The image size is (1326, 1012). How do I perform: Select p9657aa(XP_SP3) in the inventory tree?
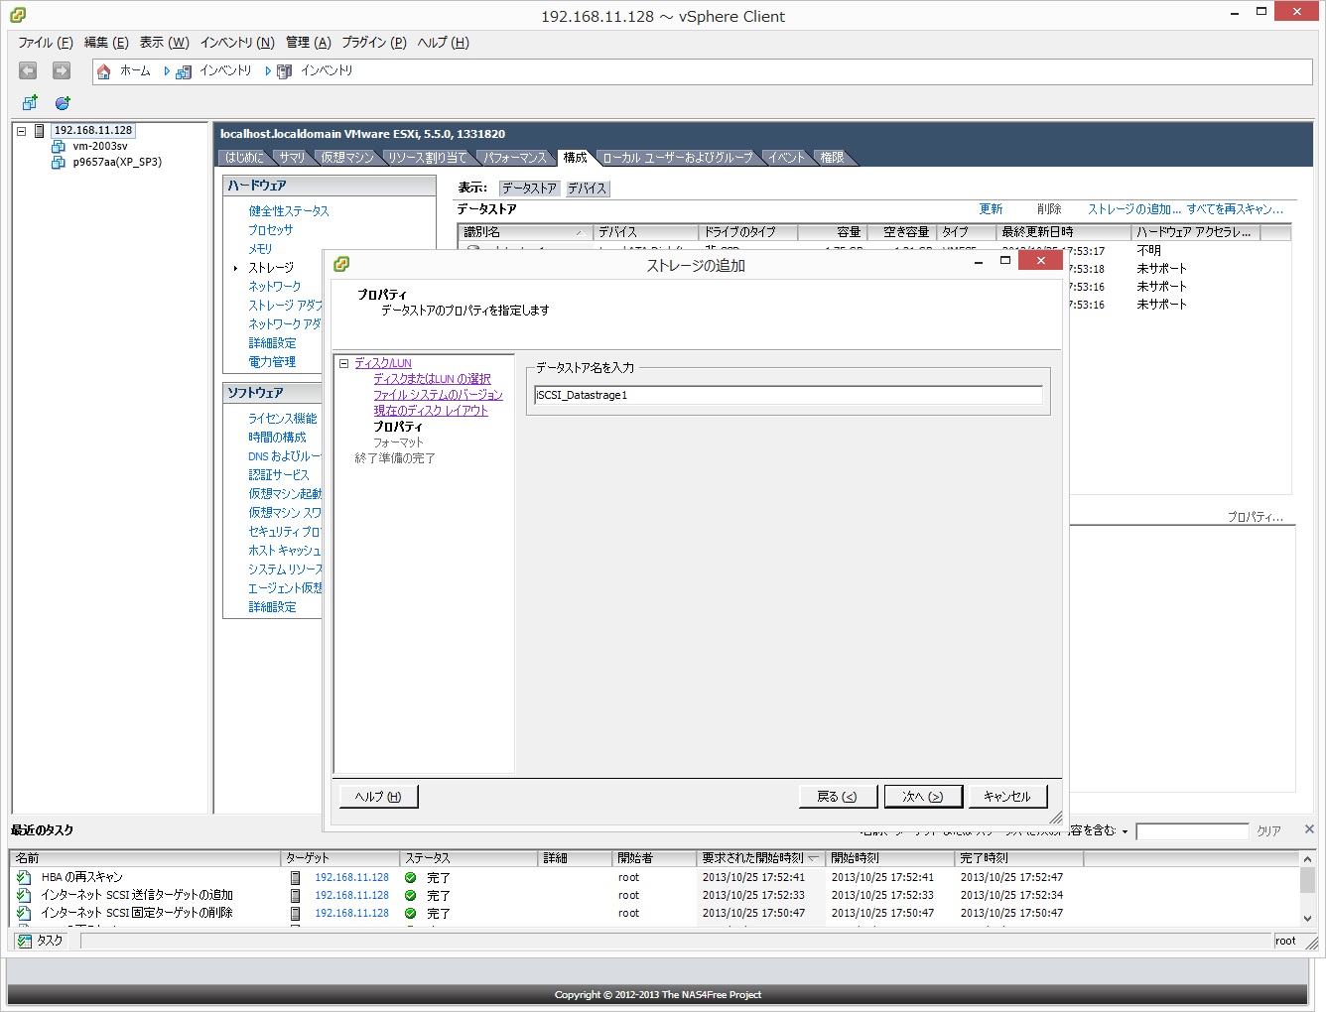point(117,162)
